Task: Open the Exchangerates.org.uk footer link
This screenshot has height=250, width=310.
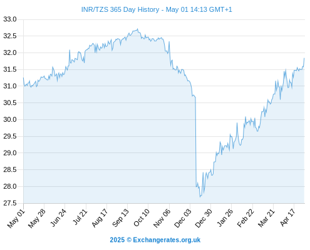Action: pos(167,240)
